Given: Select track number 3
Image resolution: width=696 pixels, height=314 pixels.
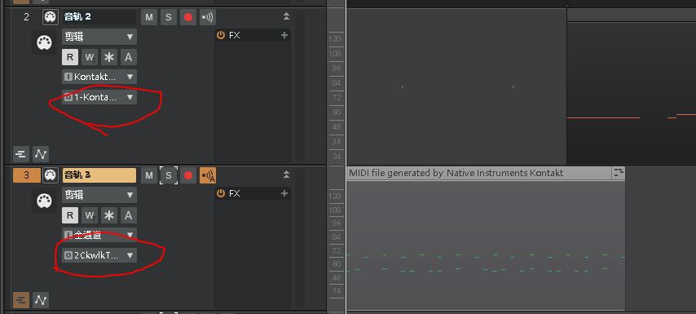Looking at the screenshot, I should pos(26,175).
